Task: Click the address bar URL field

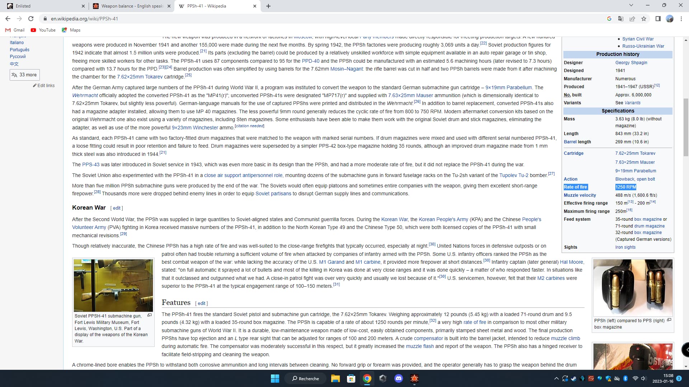Action: 323,19
